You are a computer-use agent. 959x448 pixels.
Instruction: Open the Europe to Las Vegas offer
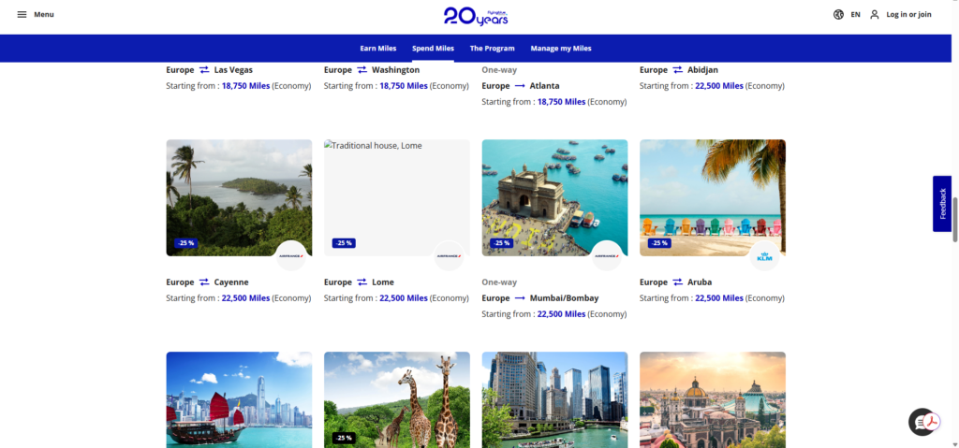coord(209,69)
